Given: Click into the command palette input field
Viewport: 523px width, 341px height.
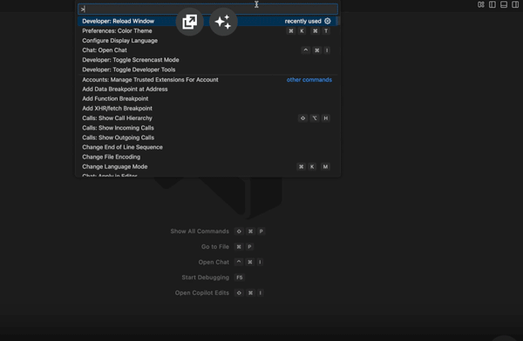Looking at the screenshot, I should coord(207,9).
